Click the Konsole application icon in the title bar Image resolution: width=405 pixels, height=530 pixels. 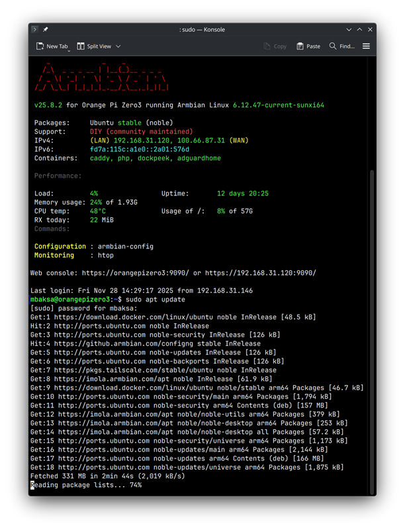(34, 29)
